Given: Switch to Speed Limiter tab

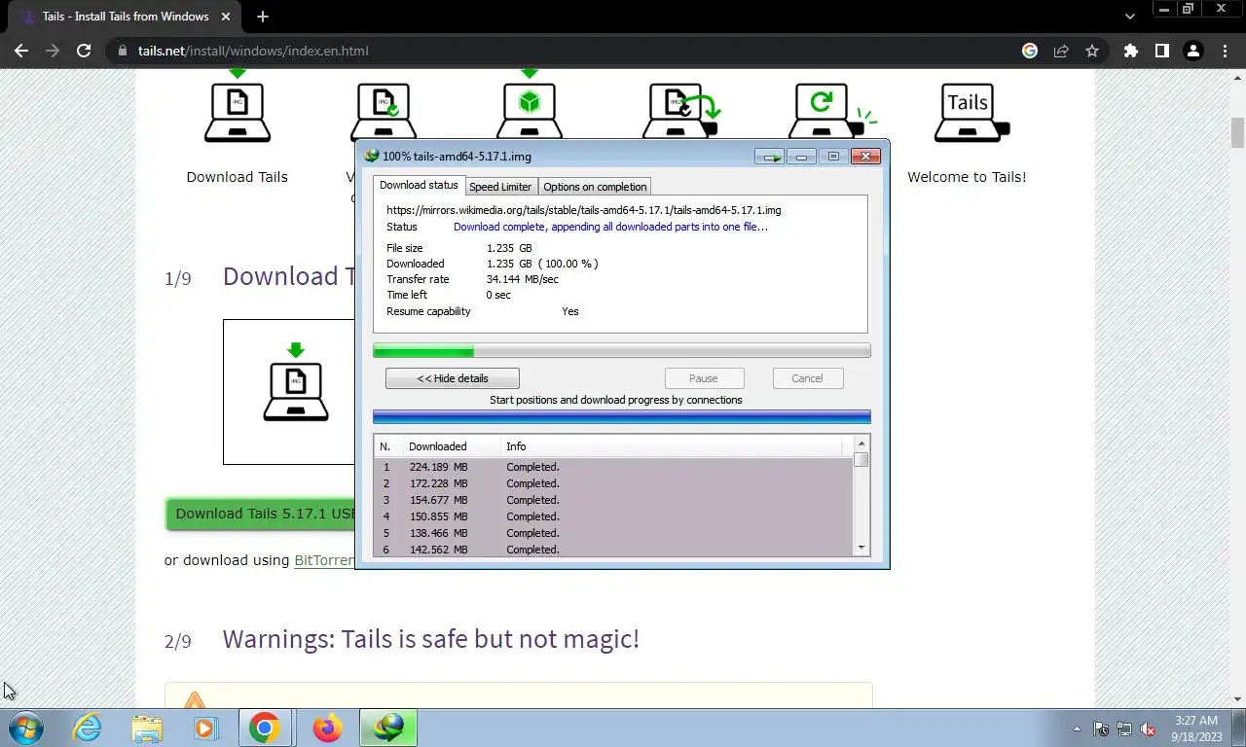Looking at the screenshot, I should click(500, 187).
